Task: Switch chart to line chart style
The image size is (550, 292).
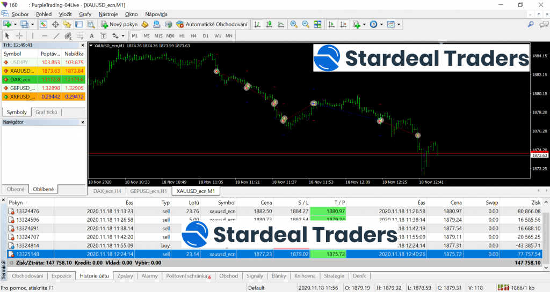Action: [281, 24]
